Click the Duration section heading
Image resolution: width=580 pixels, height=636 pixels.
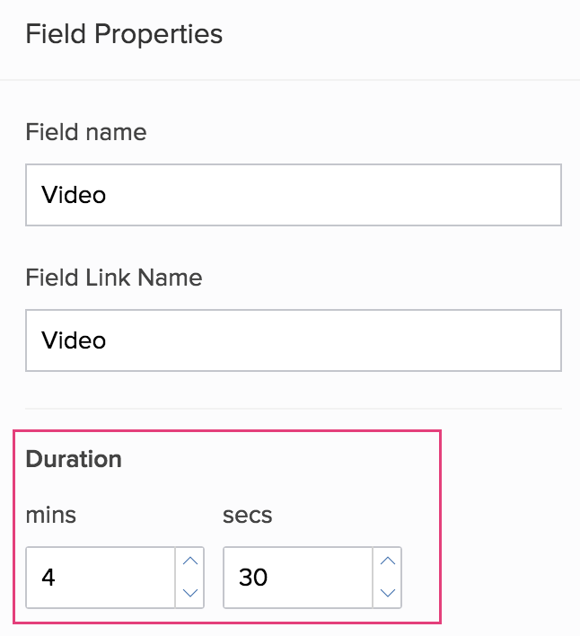pyautogui.click(x=74, y=459)
